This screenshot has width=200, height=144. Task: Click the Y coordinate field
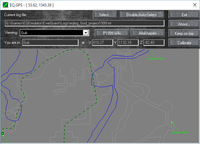pos(128,43)
